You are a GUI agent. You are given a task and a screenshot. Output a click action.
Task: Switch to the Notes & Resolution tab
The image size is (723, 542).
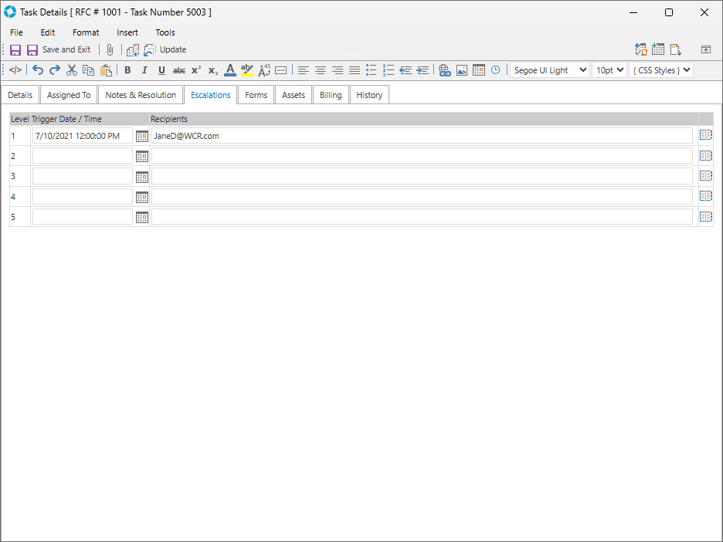141,95
